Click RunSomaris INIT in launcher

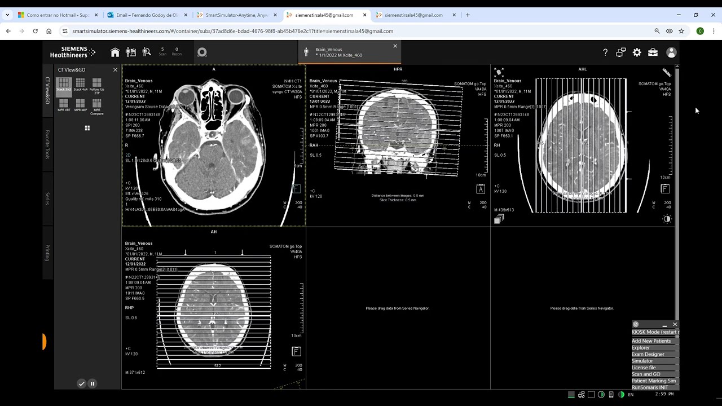pyautogui.click(x=655, y=387)
